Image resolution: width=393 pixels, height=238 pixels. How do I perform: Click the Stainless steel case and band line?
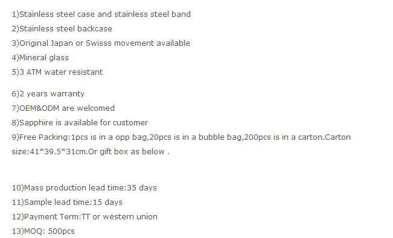[x=101, y=14]
